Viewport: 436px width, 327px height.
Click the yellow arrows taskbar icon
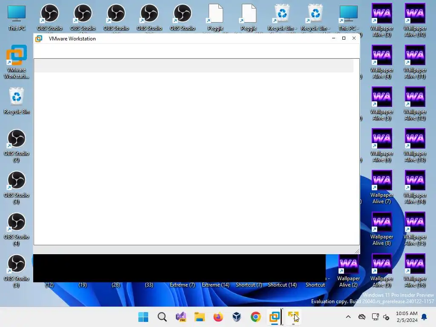(293, 317)
